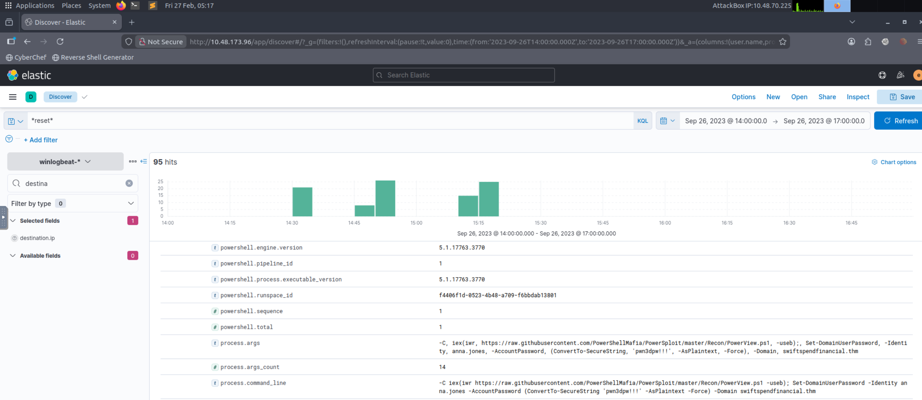This screenshot has height=400, width=922.
Task: Open the winlogbeat-* index pattern dropdown
Action: pos(65,162)
